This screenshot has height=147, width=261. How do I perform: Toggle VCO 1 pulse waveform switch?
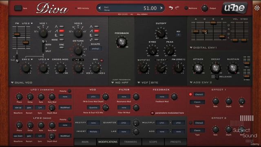click(62, 35)
